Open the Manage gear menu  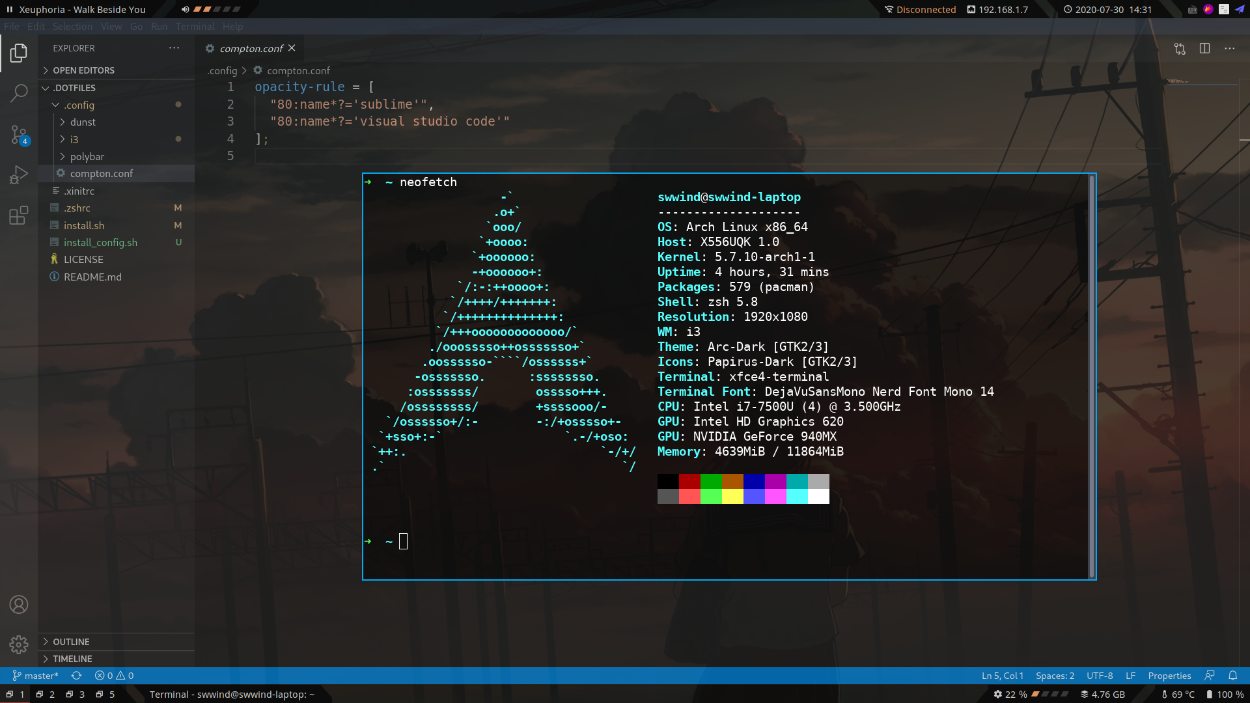(19, 644)
